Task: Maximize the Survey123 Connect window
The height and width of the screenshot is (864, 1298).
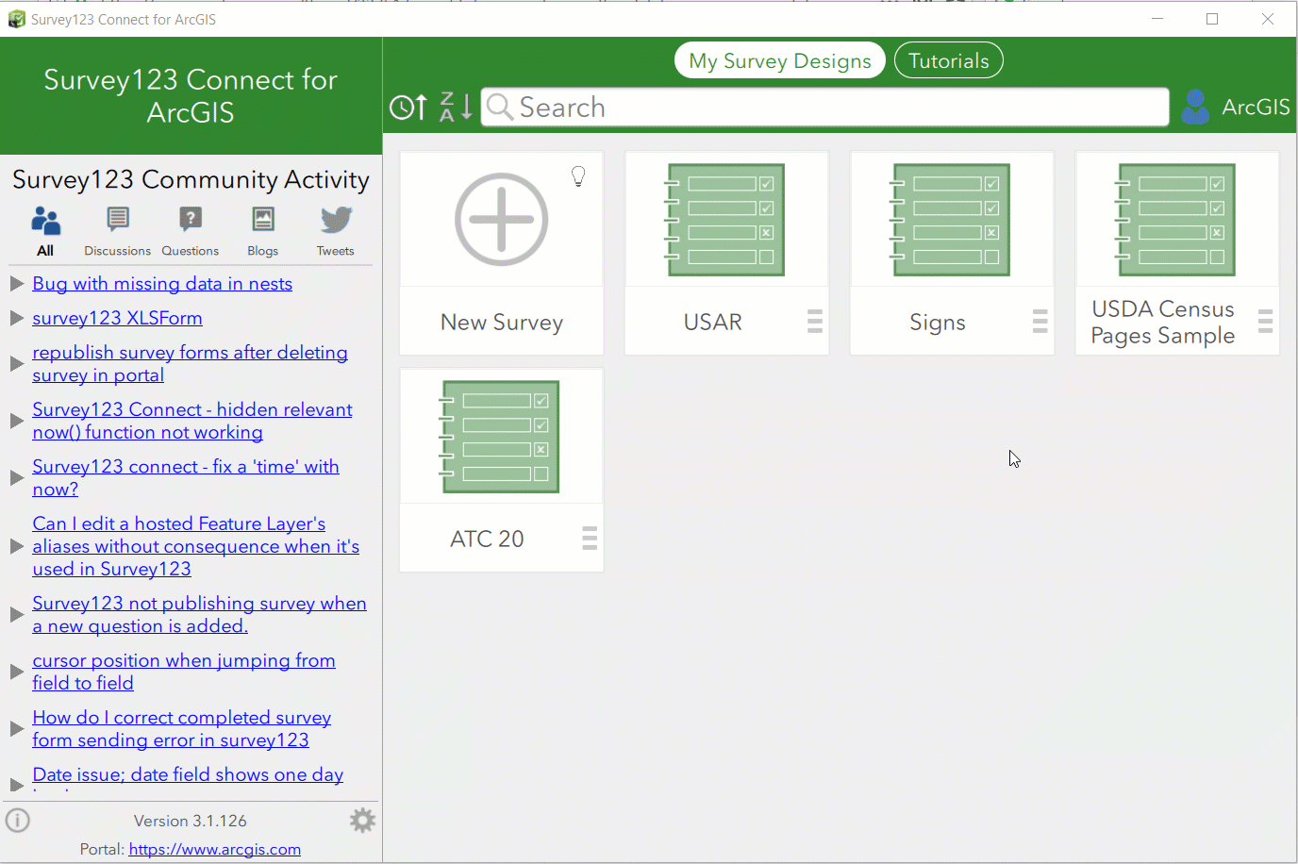Action: 1212,19
